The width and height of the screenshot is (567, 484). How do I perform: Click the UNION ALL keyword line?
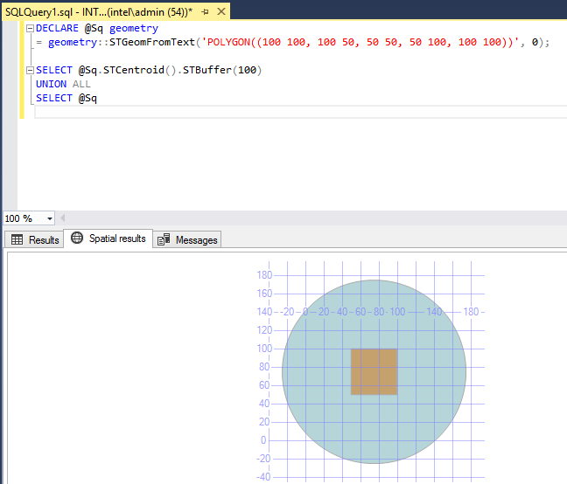click(x=63, y=84)
